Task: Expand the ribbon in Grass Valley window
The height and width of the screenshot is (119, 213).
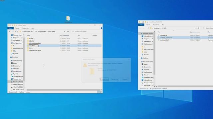Action: click(99, 28)
